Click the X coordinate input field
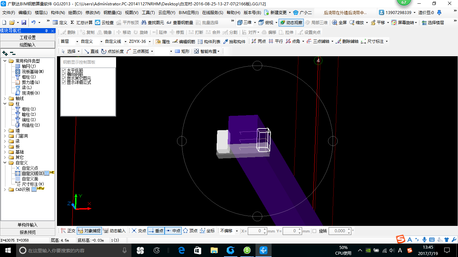 (x=257, y=231)
